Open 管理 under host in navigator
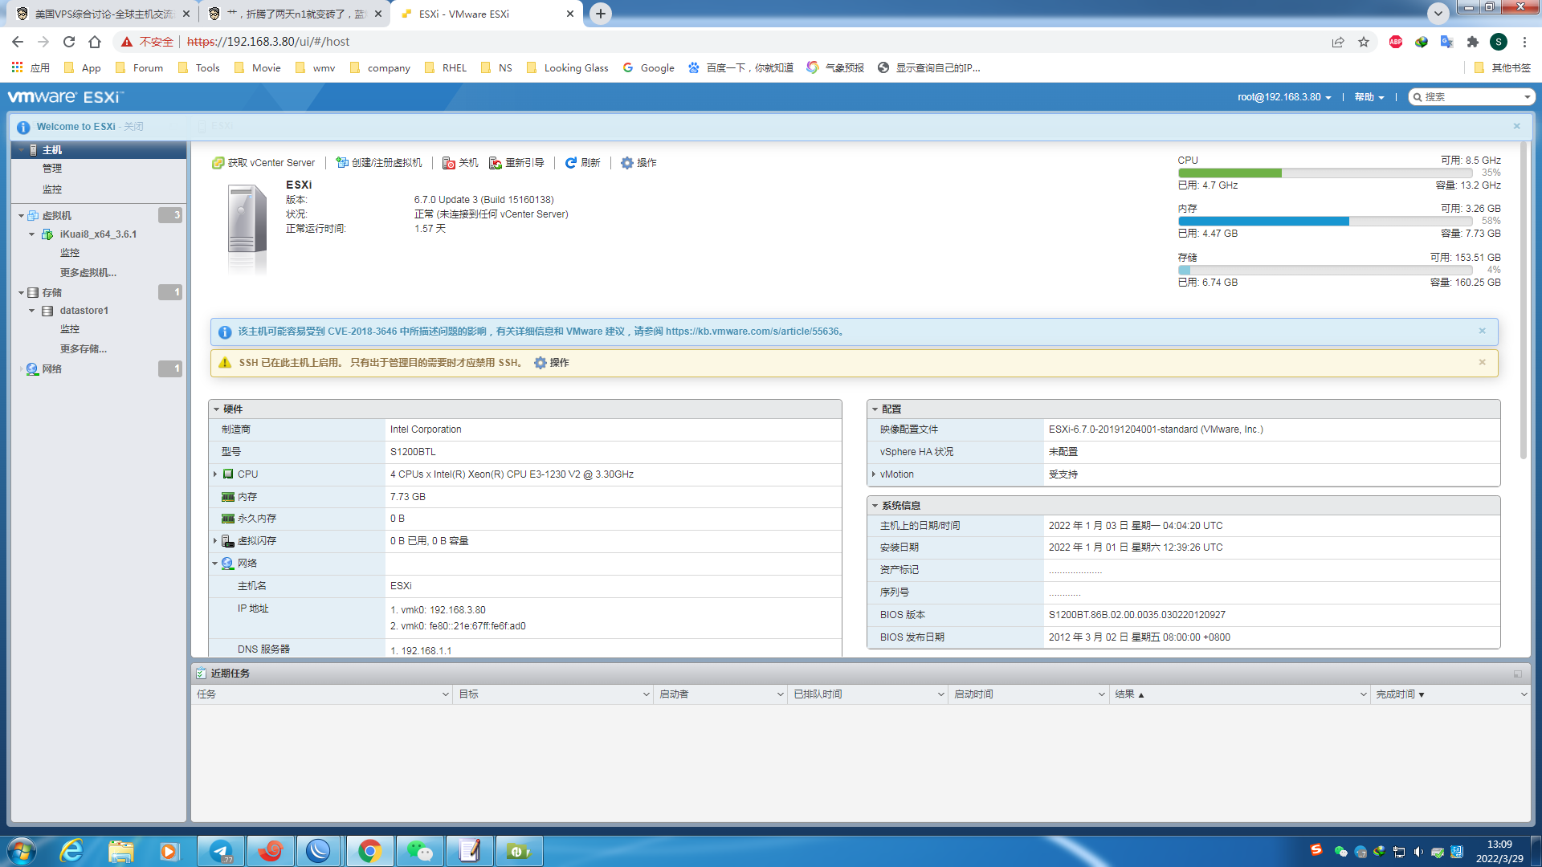 [x=52, y=169]
